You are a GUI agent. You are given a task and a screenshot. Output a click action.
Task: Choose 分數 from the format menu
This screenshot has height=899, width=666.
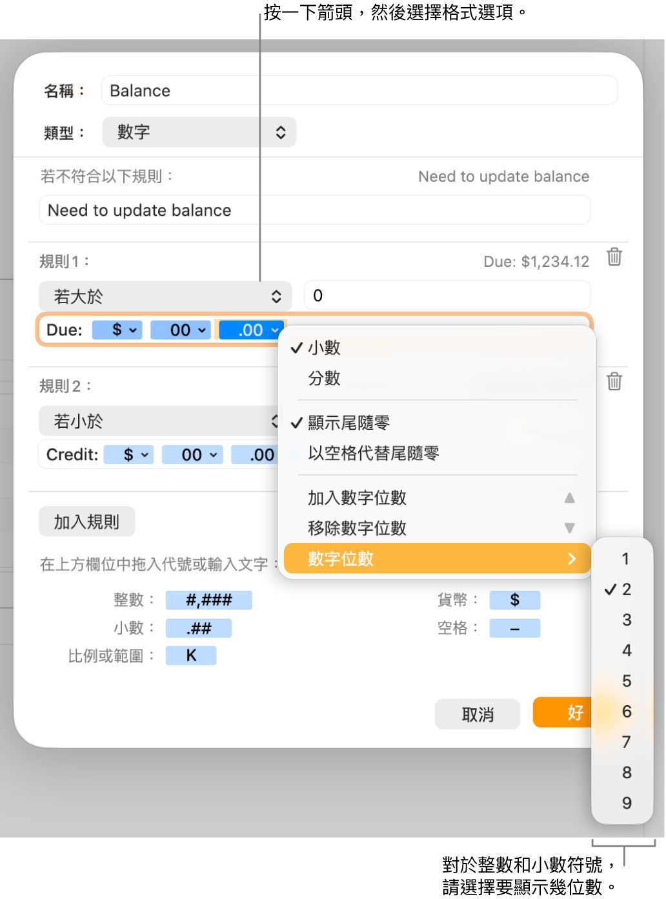coord(325,378)
